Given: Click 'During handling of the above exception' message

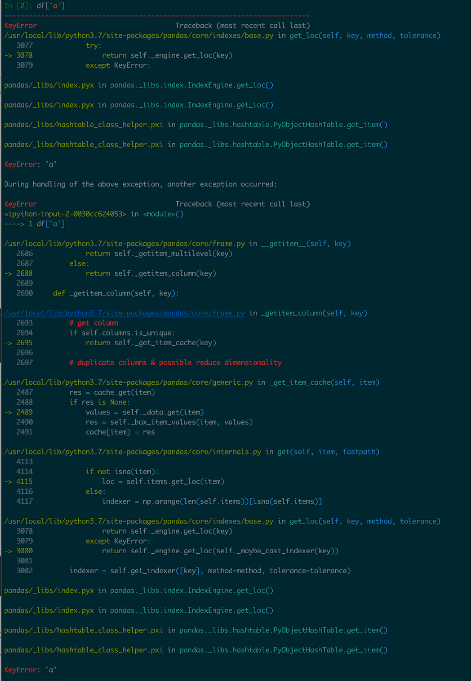Looking at the screenshot, I should 140,184.
